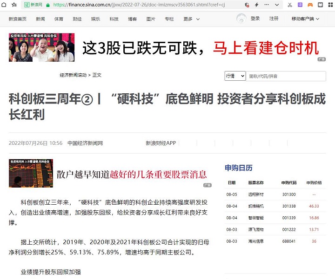Click the purple translate extension icon
The height and width of the screenshot is (279, 335).
[x=300, y=5]
